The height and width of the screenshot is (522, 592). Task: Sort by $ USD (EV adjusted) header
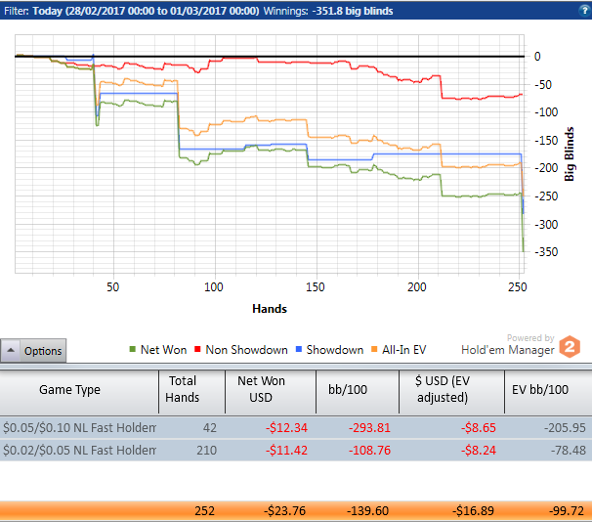[451, 392]
